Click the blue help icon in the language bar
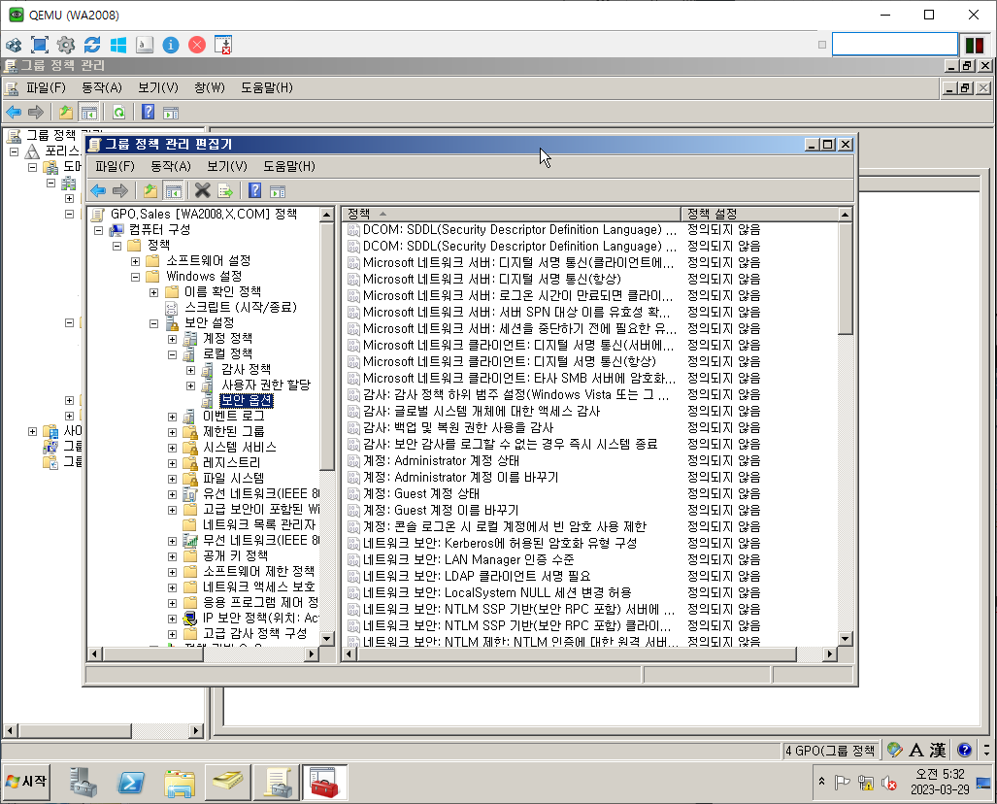Image resolution: width=997 pixels, height=804 pixels. 965,750
